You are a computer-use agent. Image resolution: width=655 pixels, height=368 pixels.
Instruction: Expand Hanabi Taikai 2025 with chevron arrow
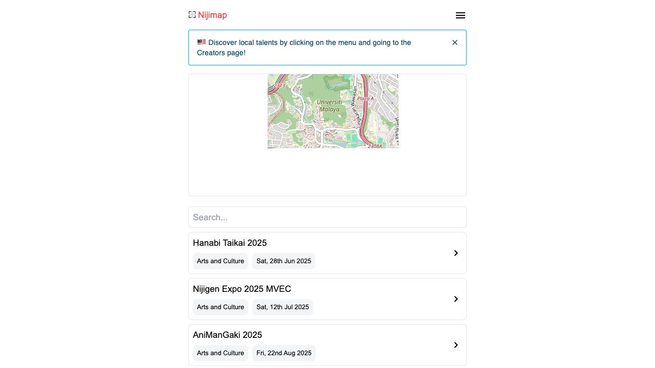pyautogui.click(x=455, y=253)
